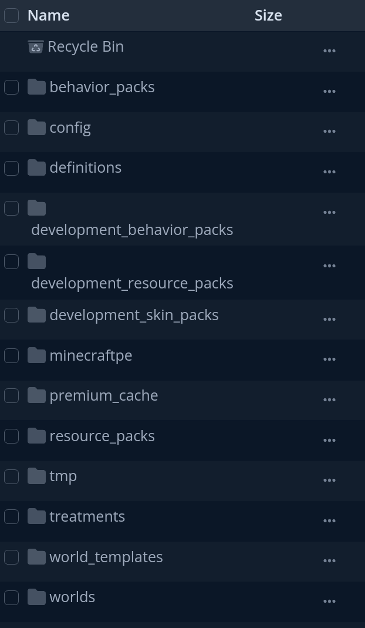The image size is (365, 628).
Task: Open the development_resource_packs folder link
Action: tap(132, 283)
